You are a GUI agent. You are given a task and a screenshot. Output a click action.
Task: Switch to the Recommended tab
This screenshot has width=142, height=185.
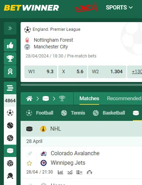124,98
